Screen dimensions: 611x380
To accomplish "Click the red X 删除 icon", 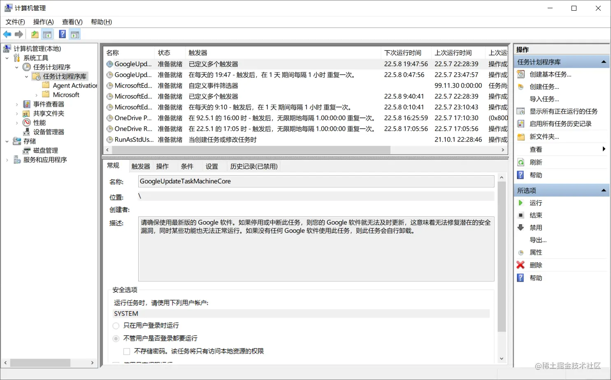I will [x=521, y=265].
